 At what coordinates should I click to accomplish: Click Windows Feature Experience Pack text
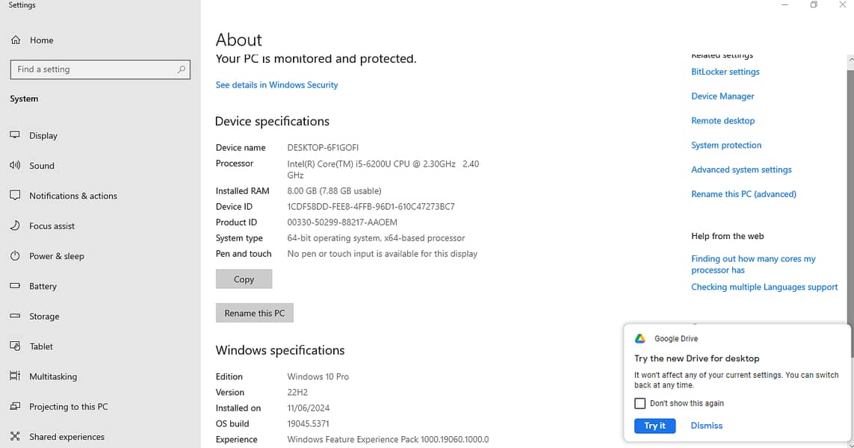pyautogui.click(x=388, y=440)
